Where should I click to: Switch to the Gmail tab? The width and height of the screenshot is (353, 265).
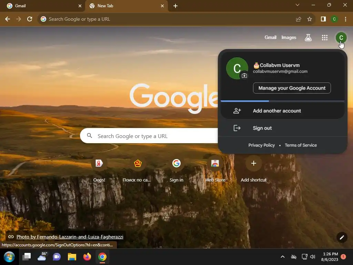[x=42, y=6]
